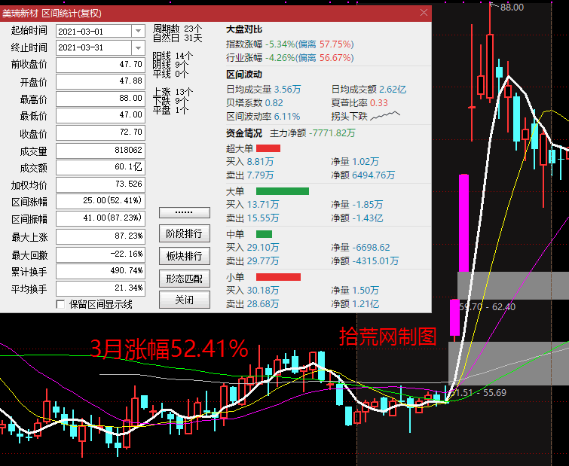Click the 上涨 13个 count text
Image resolution: width=569 pixels, height=466 pixels.
pos(173,92)
